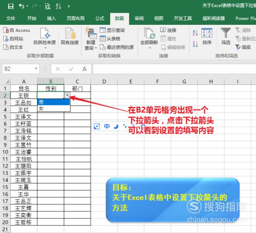Cancel the formula bar entry with X

click(58, 69)
